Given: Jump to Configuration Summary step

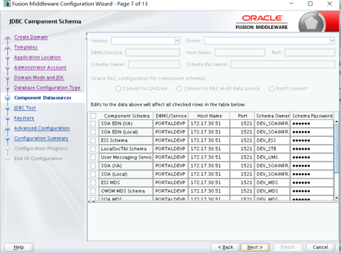Looking at the screenshot, I should [41, 138].
